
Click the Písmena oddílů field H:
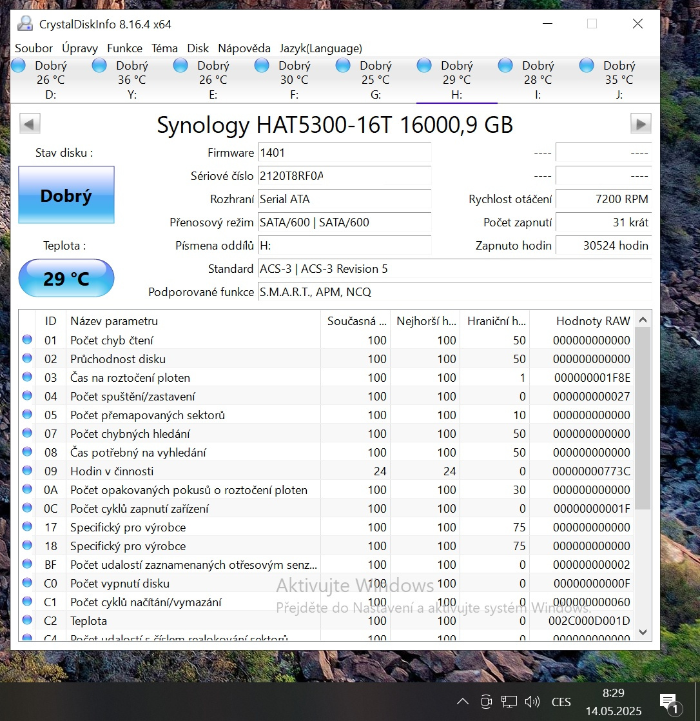tap(344, 246)
